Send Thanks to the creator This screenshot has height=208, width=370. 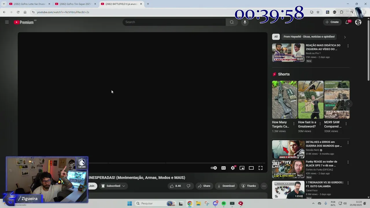(x=249, y=186)
